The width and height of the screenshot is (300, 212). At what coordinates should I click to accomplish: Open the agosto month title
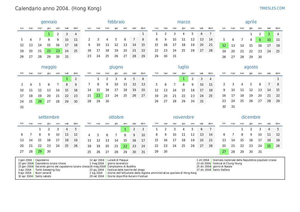click(251, 67)
